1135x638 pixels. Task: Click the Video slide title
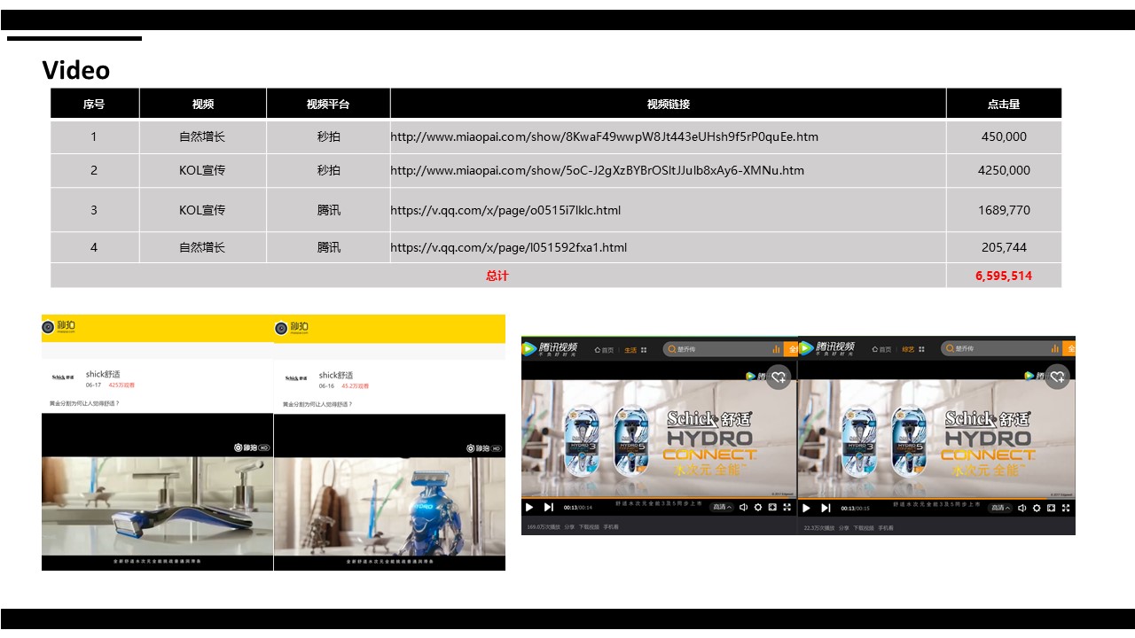coord(76,71)
